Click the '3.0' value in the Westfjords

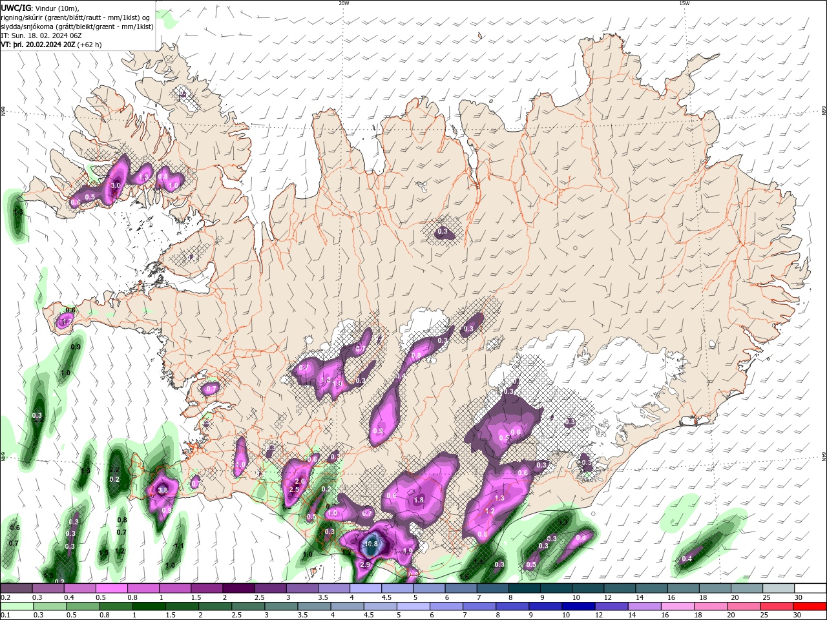tap(116, 185)
